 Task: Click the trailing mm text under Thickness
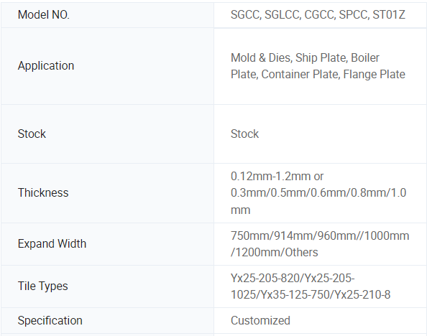240,210
